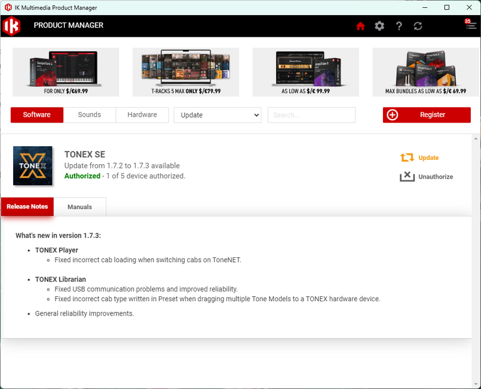Screen dimensions: 481x389
Task: Click the Unauthorize tray icon
Action: point(407,176)
